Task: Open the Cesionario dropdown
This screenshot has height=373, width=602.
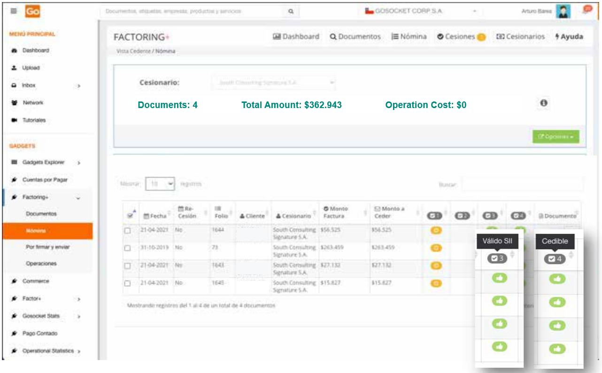Action: click(x=273, y=83)
